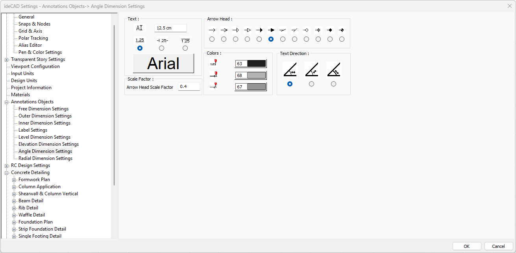This screenshot has width=516, height=253.
Task: Select radio under the shallow slash tick arrowhead
Action: [283, 39]
